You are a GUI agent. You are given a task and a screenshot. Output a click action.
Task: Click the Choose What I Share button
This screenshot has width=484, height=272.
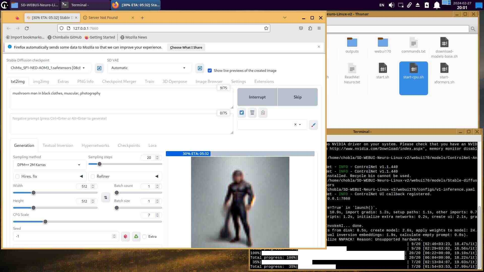[186, 47]
